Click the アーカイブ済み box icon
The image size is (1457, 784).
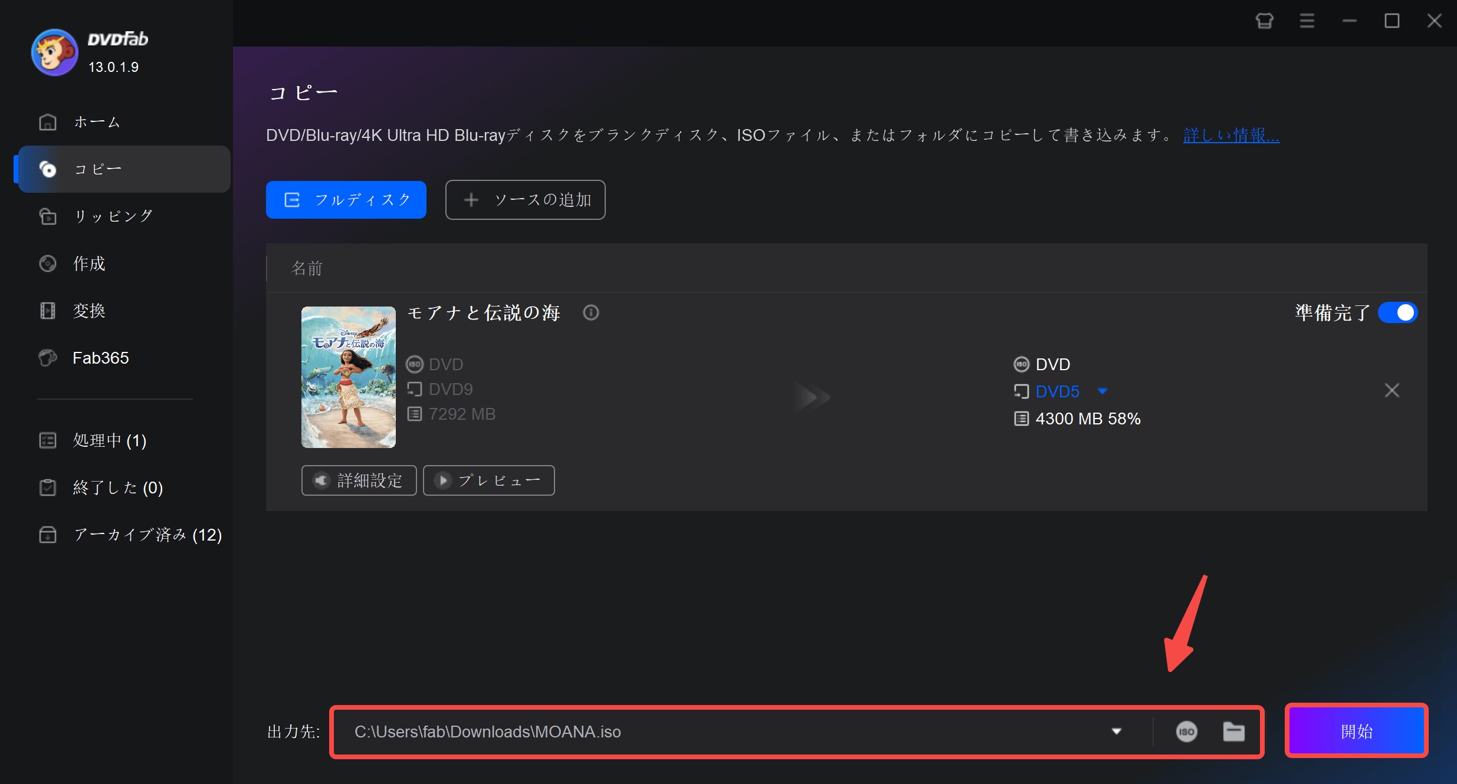47,535
